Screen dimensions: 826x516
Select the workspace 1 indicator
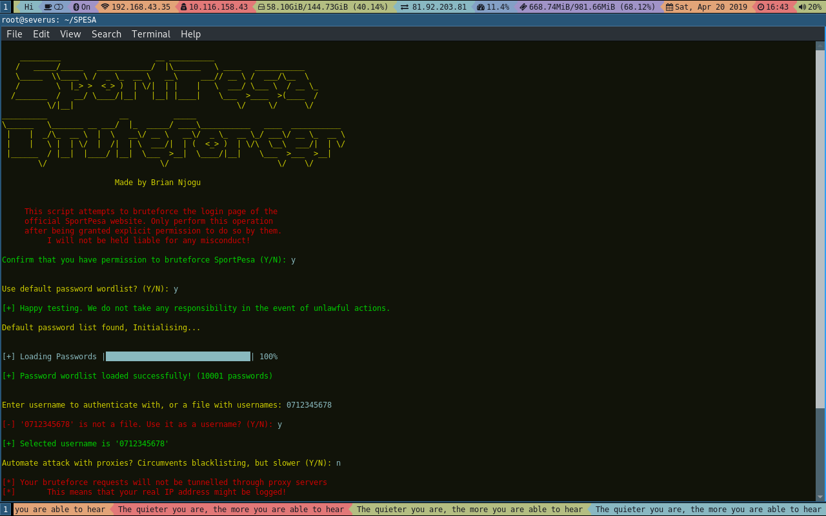[x=5, y=6]
